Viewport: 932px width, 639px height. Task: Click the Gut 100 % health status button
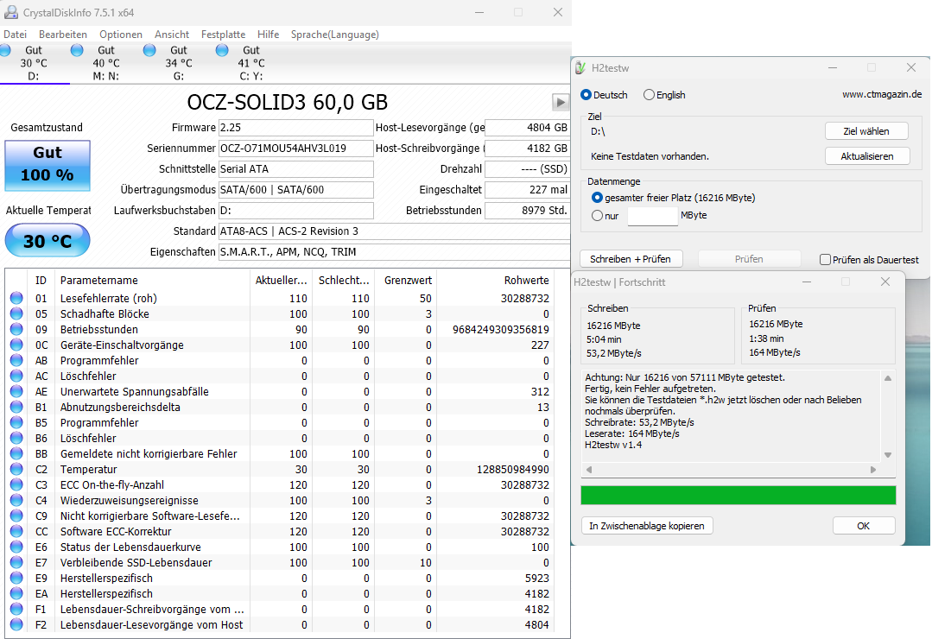(x=48, y=165)
